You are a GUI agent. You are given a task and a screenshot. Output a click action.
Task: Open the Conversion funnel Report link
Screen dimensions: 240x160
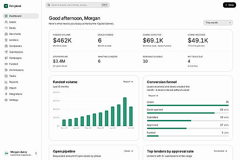coord(153,96)
